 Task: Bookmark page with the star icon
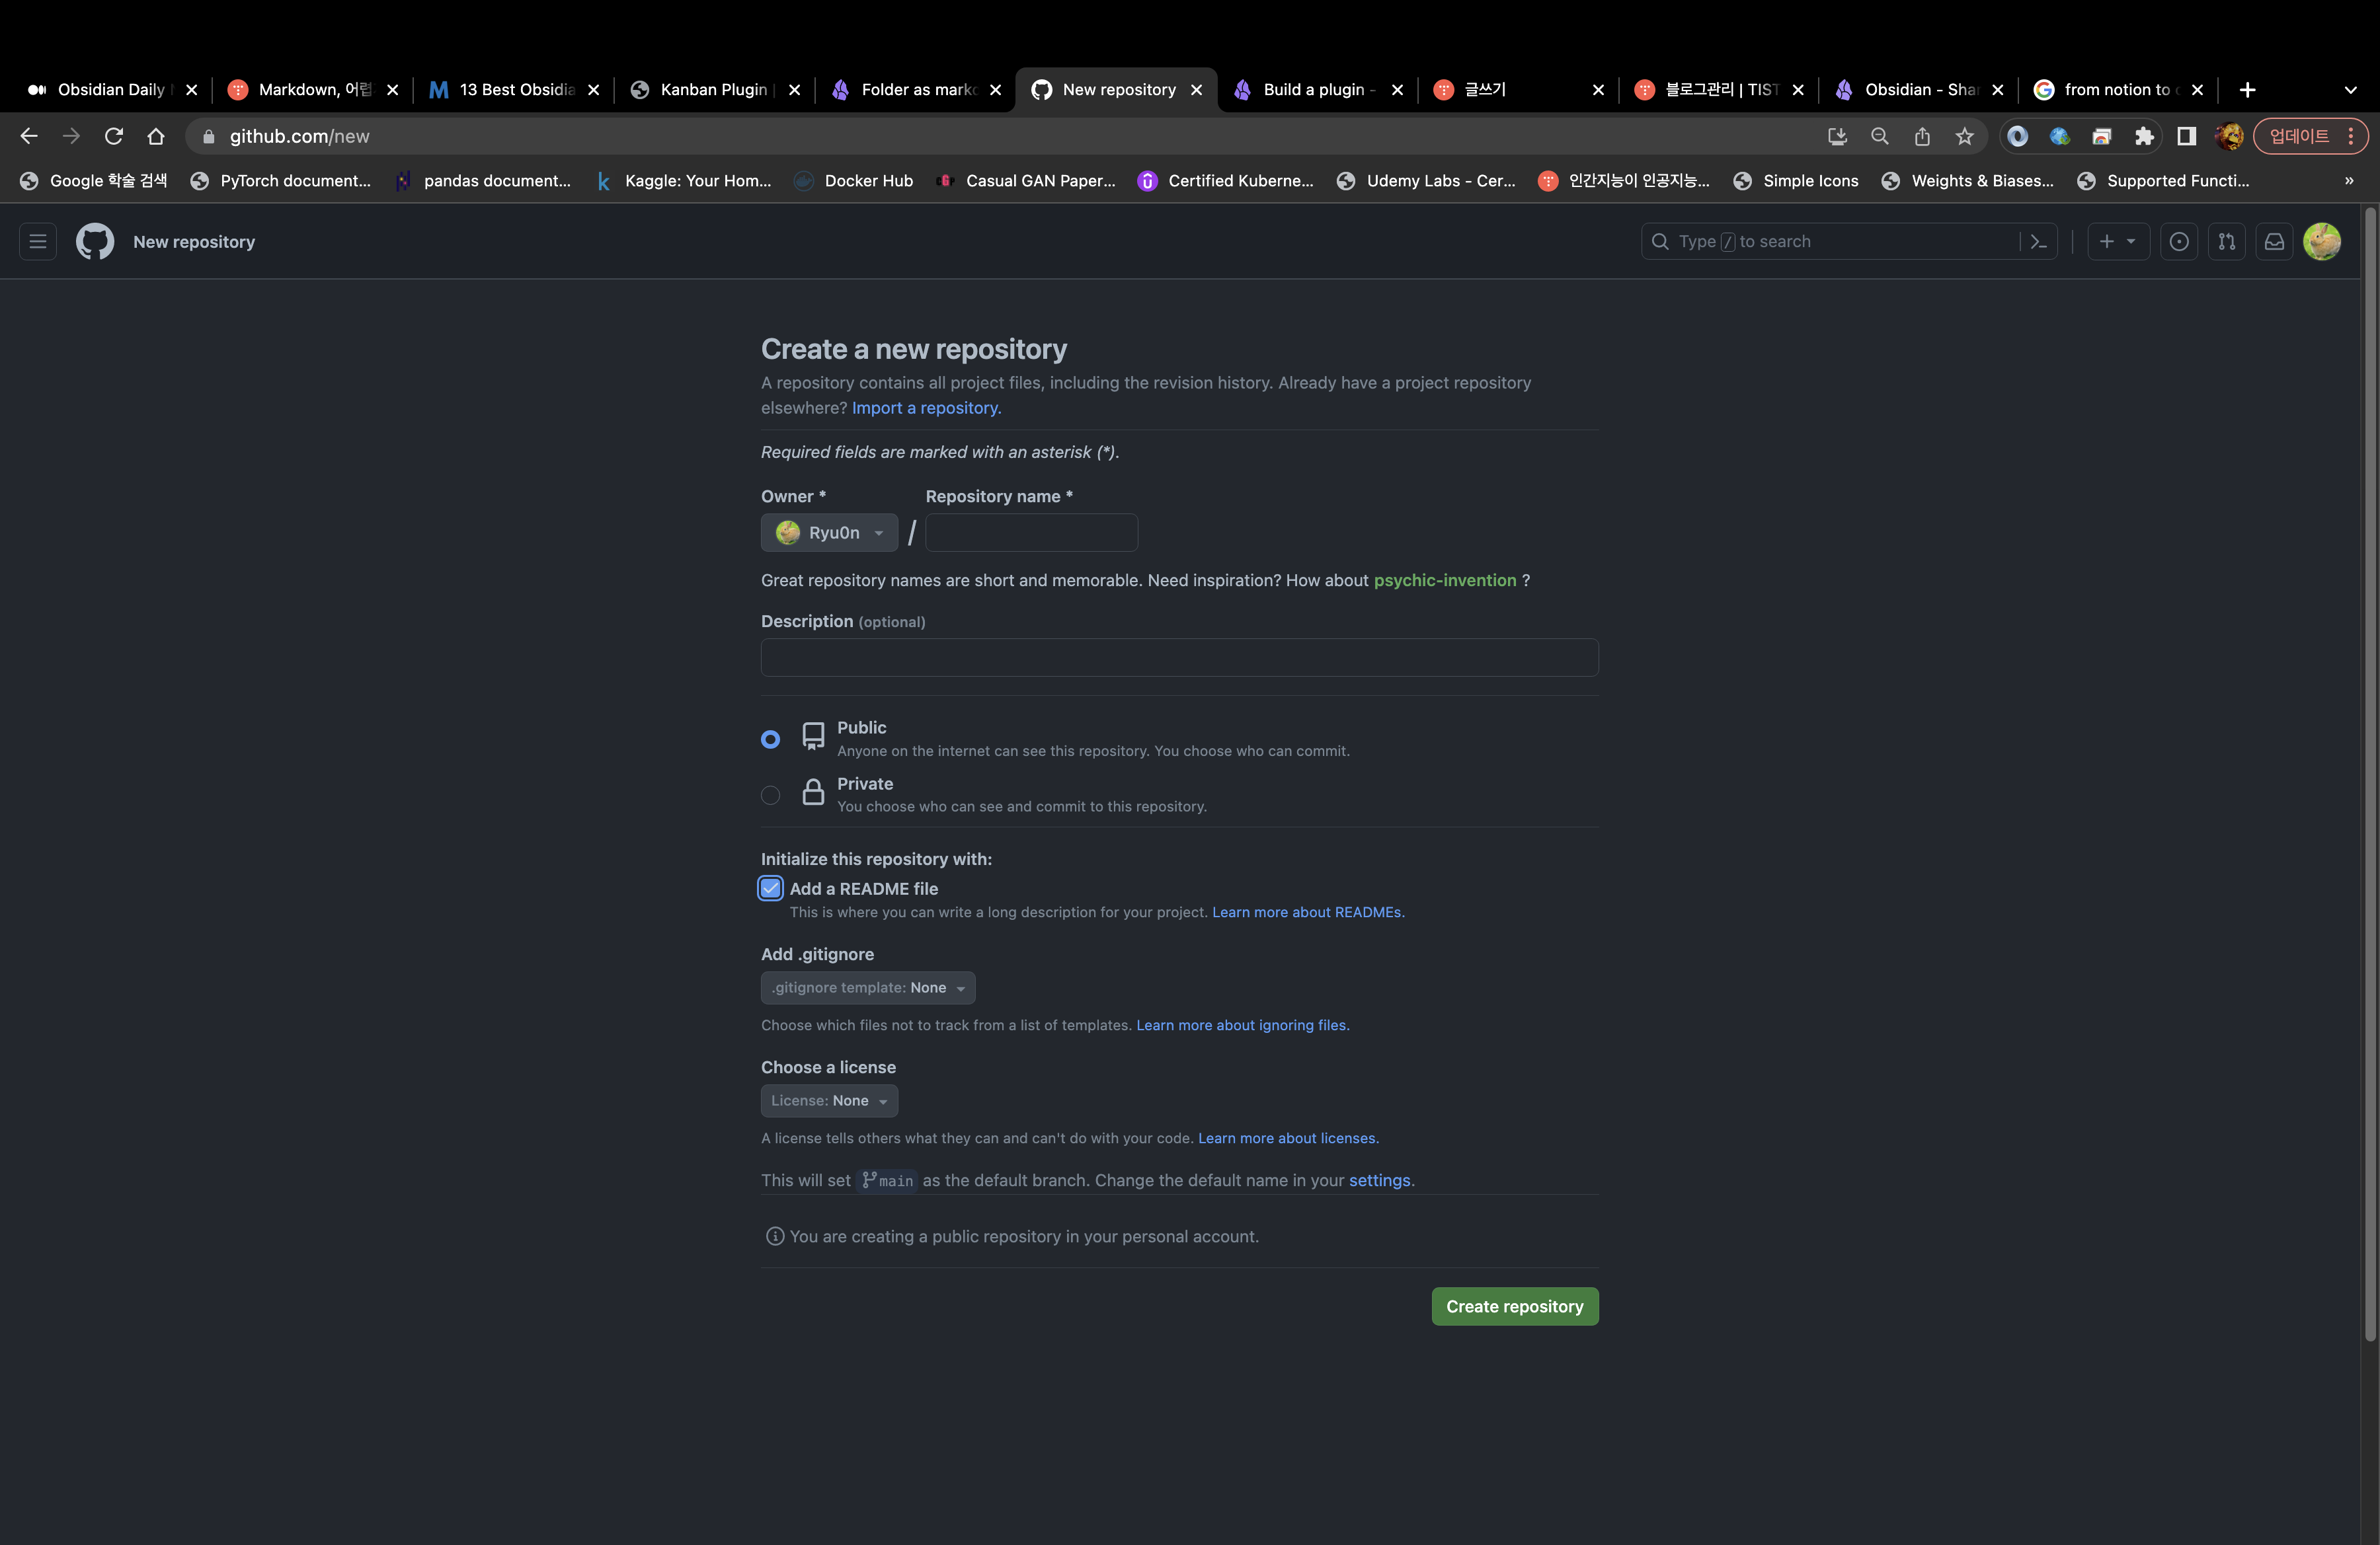point(1964,136)
